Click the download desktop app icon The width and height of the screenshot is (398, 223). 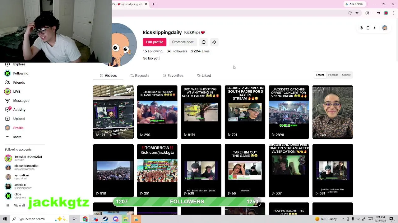(x=374, y=28)
